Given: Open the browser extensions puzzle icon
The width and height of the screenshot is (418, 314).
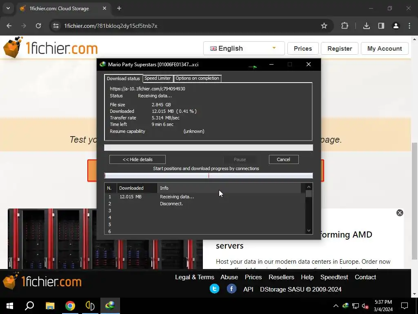Looking at the screenshot, I should (345, 26).
